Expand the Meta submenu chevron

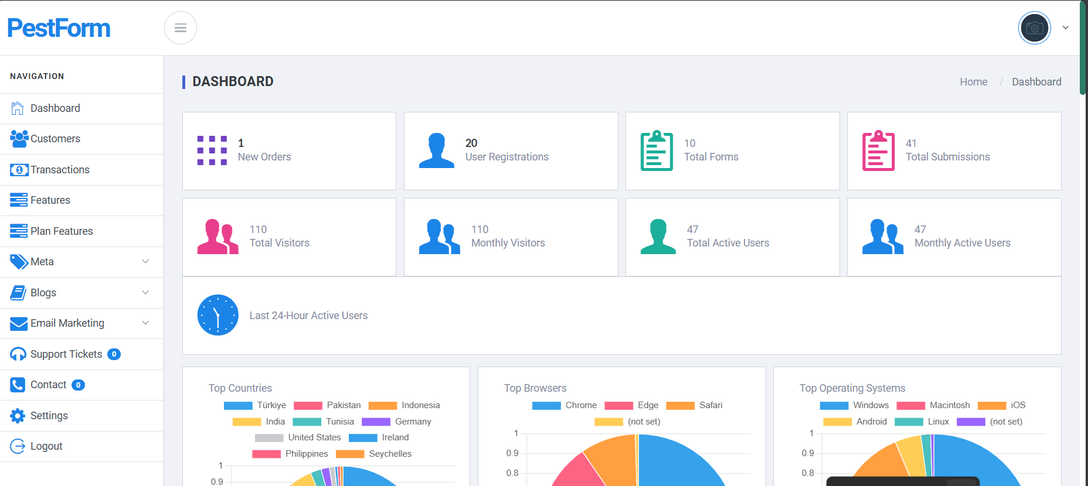(145, 262)
